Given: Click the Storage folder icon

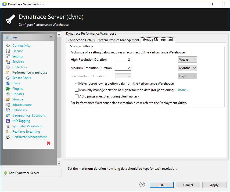Looking at the screenshot, I should pyautogui.click(x=8, y=99).
